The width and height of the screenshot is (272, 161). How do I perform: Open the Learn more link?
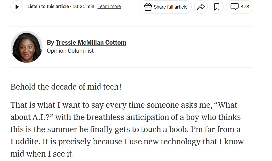point(109,6)
